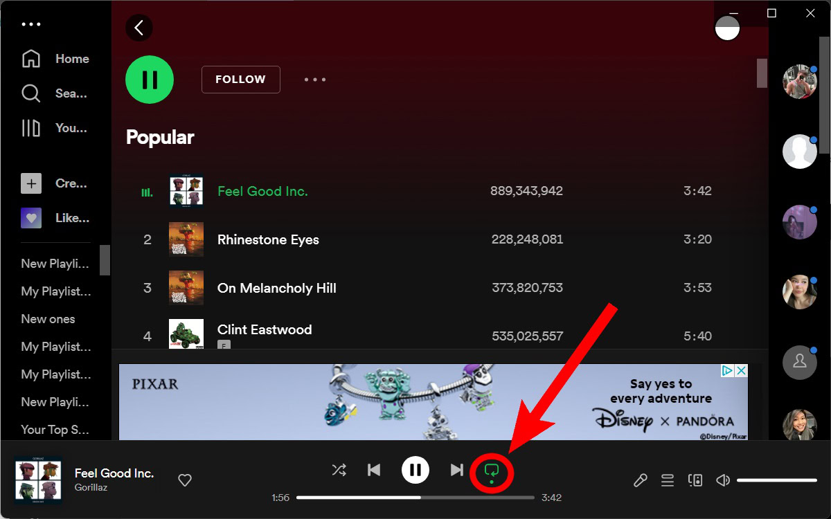Select the Rhinestone Eyes track
The width and height of the screenshot is (831, 519).
(x=440, y=239)
